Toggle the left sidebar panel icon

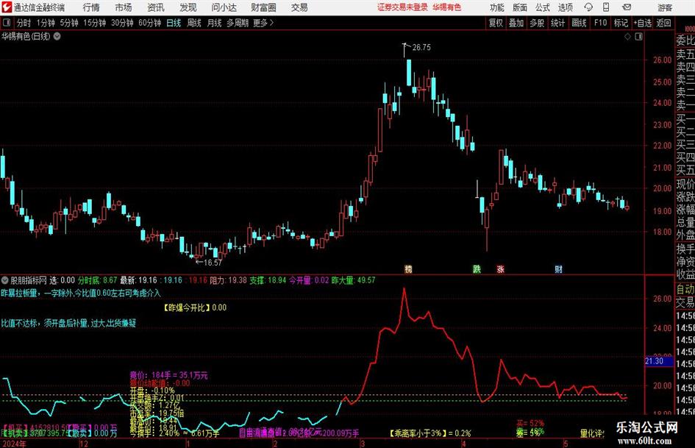point(7,23)
